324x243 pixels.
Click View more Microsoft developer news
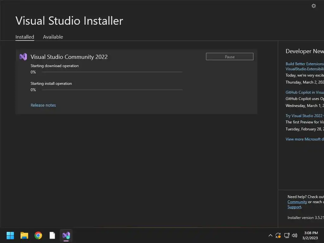pyautogui.click(x=305, y=139)
